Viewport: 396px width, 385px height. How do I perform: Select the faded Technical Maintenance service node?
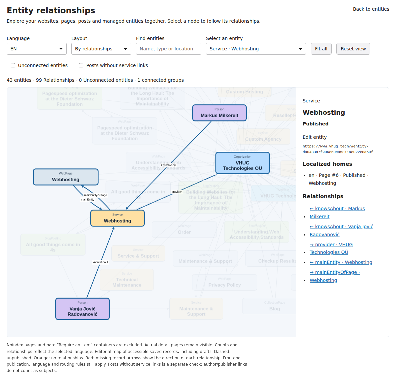coord(127,280)
